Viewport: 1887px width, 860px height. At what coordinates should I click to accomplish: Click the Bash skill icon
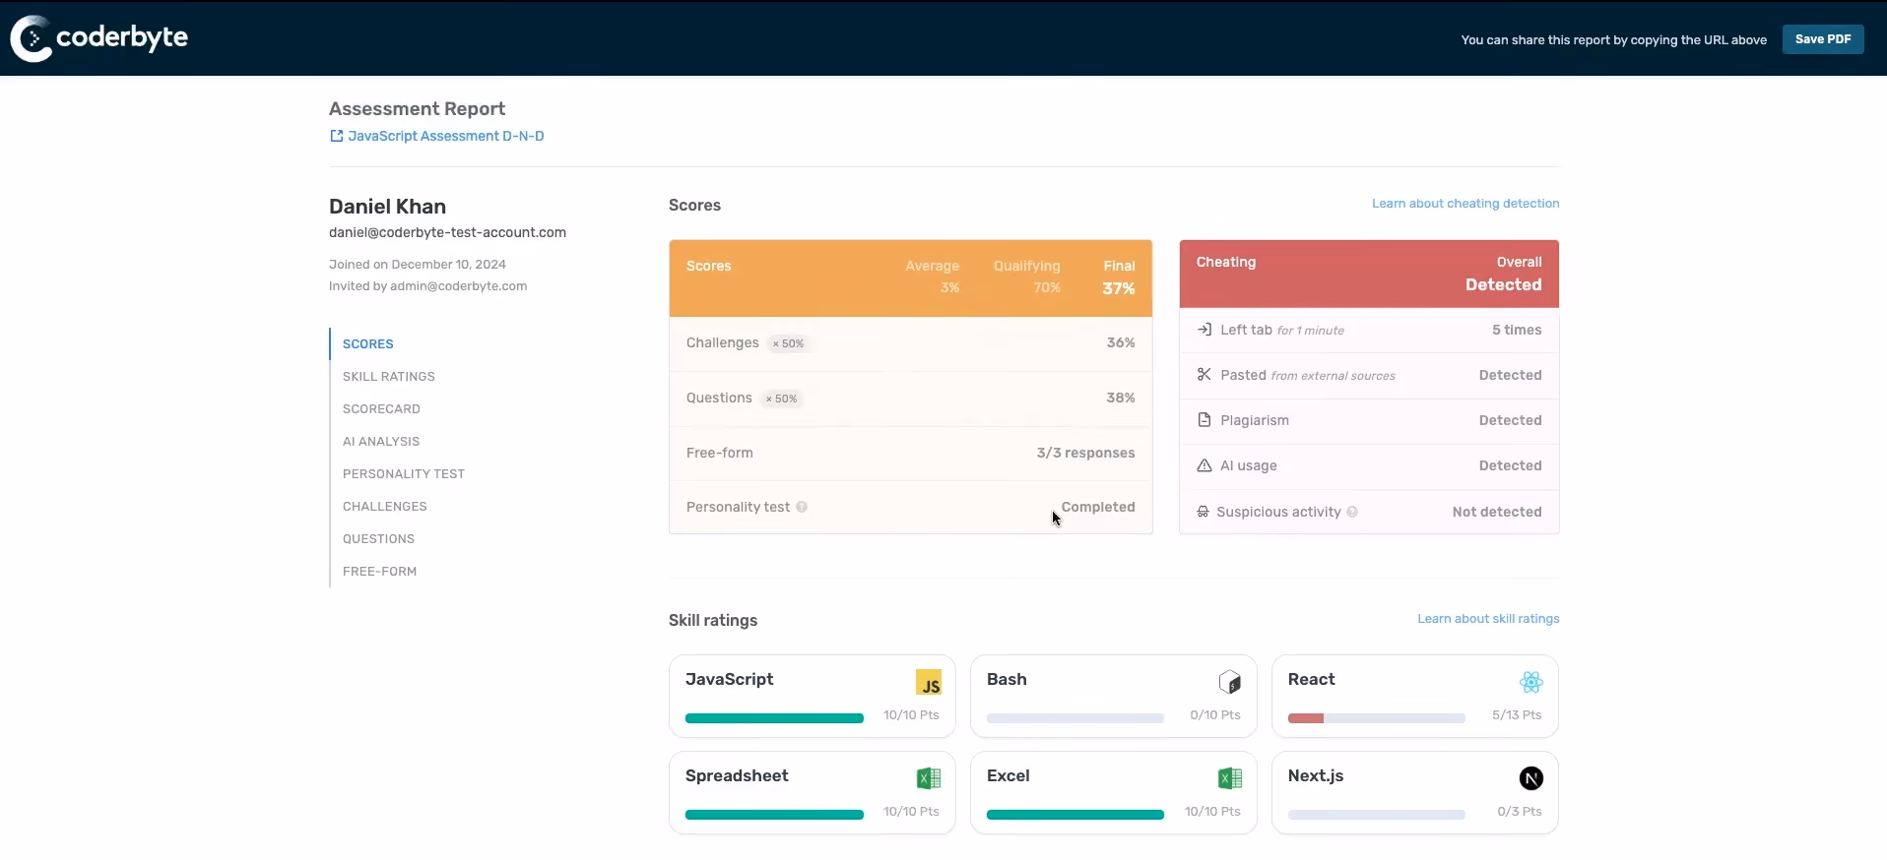pos(1230,682)
